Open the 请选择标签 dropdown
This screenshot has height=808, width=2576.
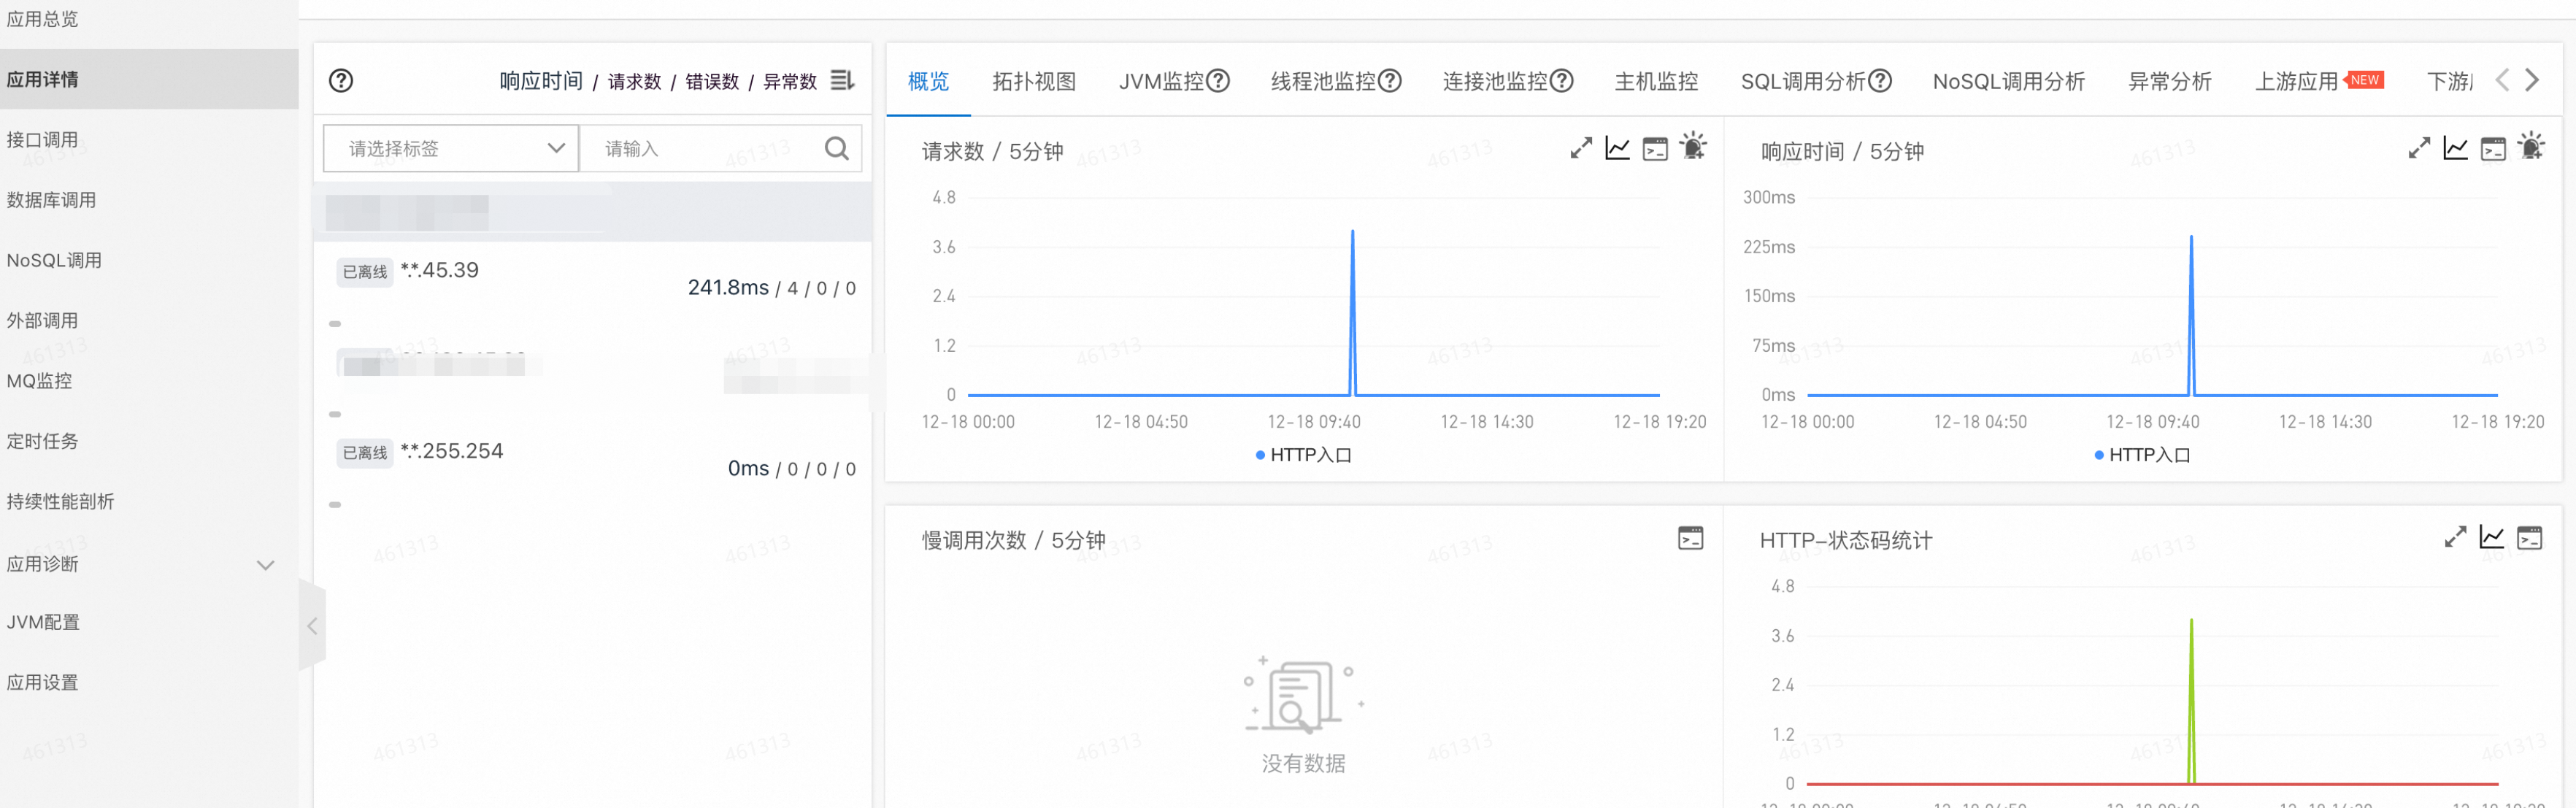451,149
